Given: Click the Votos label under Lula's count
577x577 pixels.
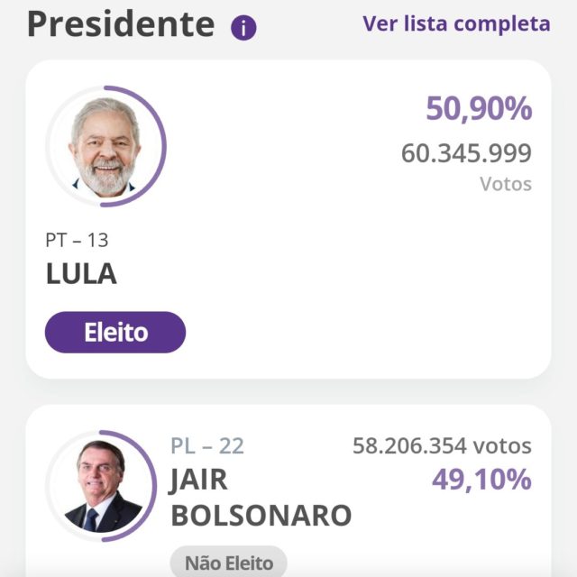Looking at the screenshot, I should [506, 184].
